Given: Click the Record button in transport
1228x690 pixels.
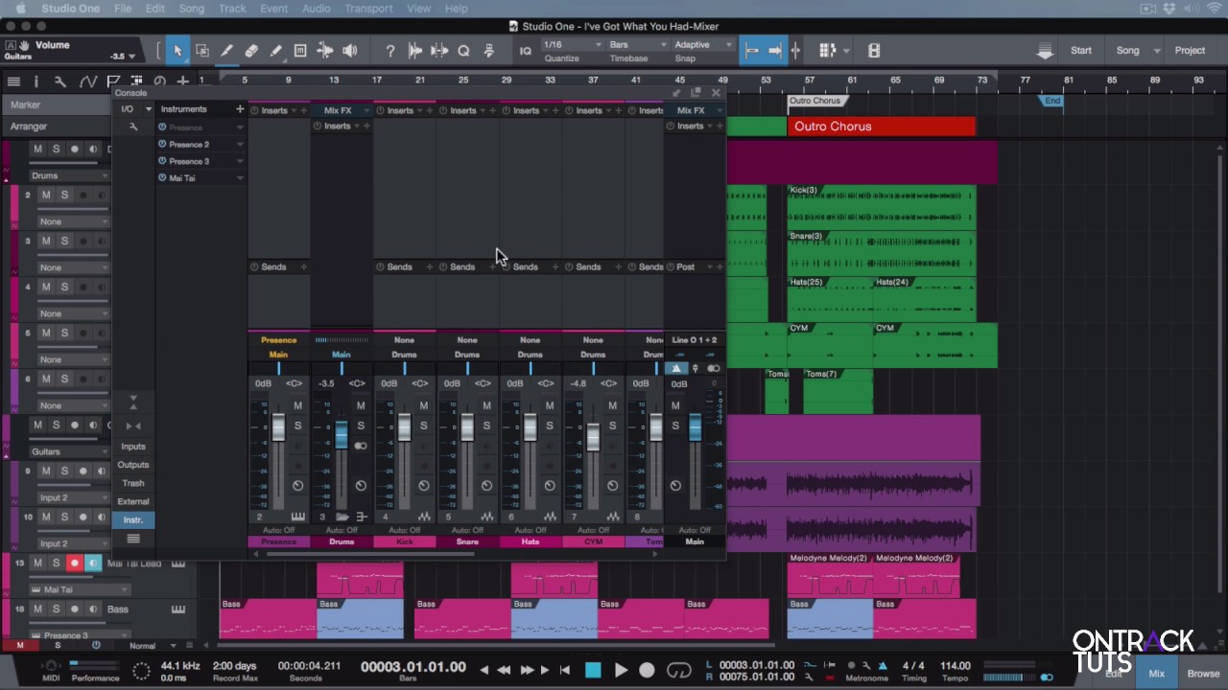Looking at the screenshot, I should tap(647, 670).
